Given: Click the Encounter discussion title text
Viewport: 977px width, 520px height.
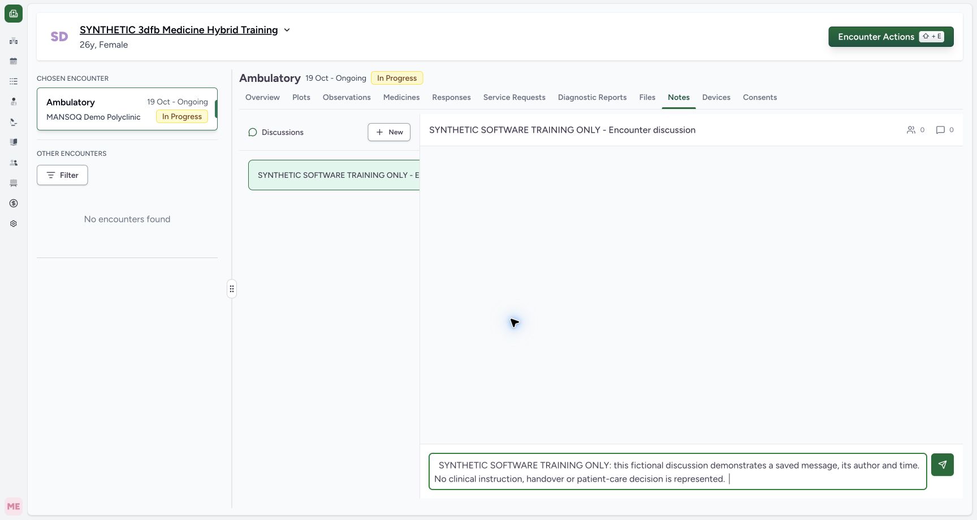Looking at the screenshot, I should 562,130.
